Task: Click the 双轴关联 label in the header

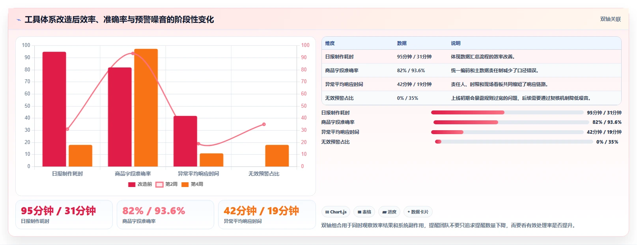Action: (x=610, y=19)
